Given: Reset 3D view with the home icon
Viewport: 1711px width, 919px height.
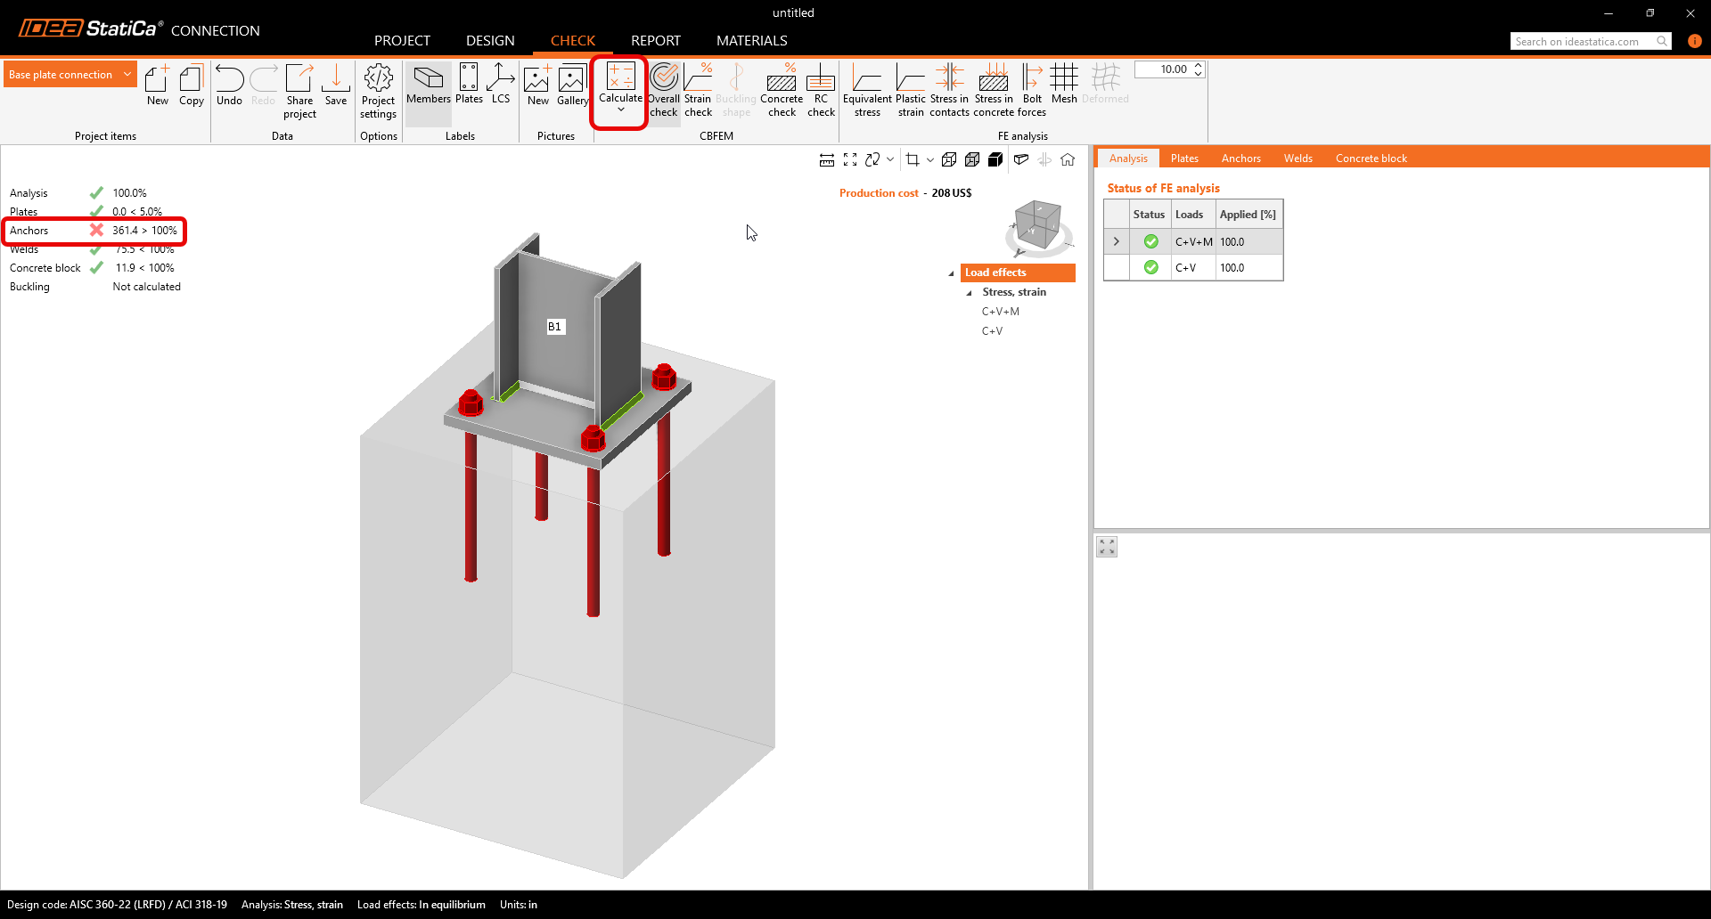Looking at the screenshot, I should click(x=1068, y=159).
